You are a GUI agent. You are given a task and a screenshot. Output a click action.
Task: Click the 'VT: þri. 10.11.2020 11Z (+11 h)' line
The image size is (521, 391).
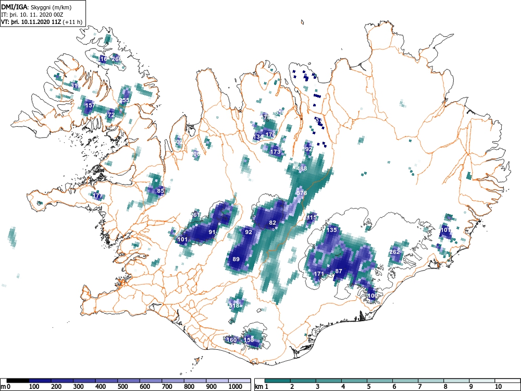coord(42,22)
